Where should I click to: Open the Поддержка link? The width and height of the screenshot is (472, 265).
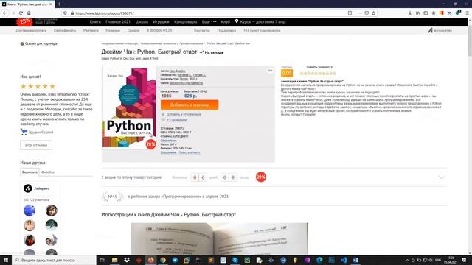[226, 30]
